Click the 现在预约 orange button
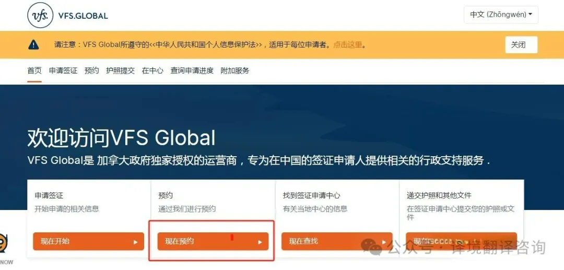The width and height of the screenshot is (564, 270). pyautogui.click(x=213, y=241)
